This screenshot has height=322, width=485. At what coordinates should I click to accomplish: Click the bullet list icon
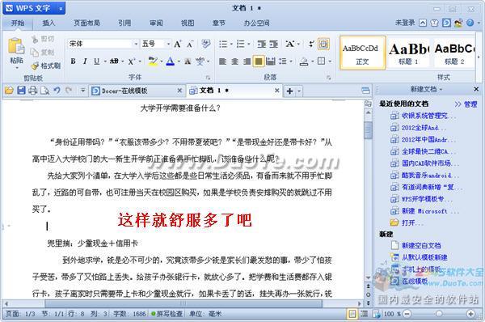coord(223,44)
